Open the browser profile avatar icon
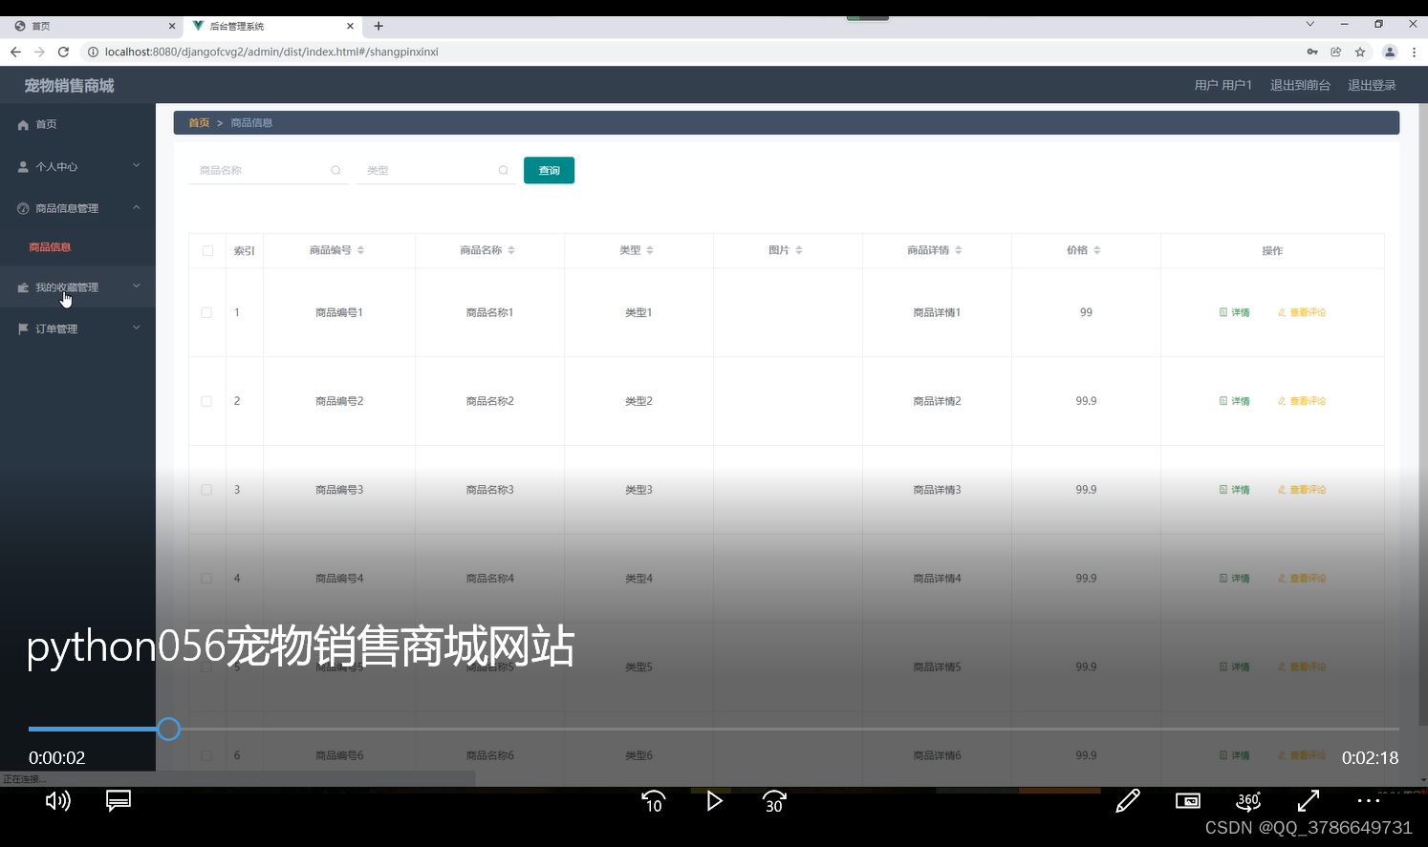 point(1390,52)
